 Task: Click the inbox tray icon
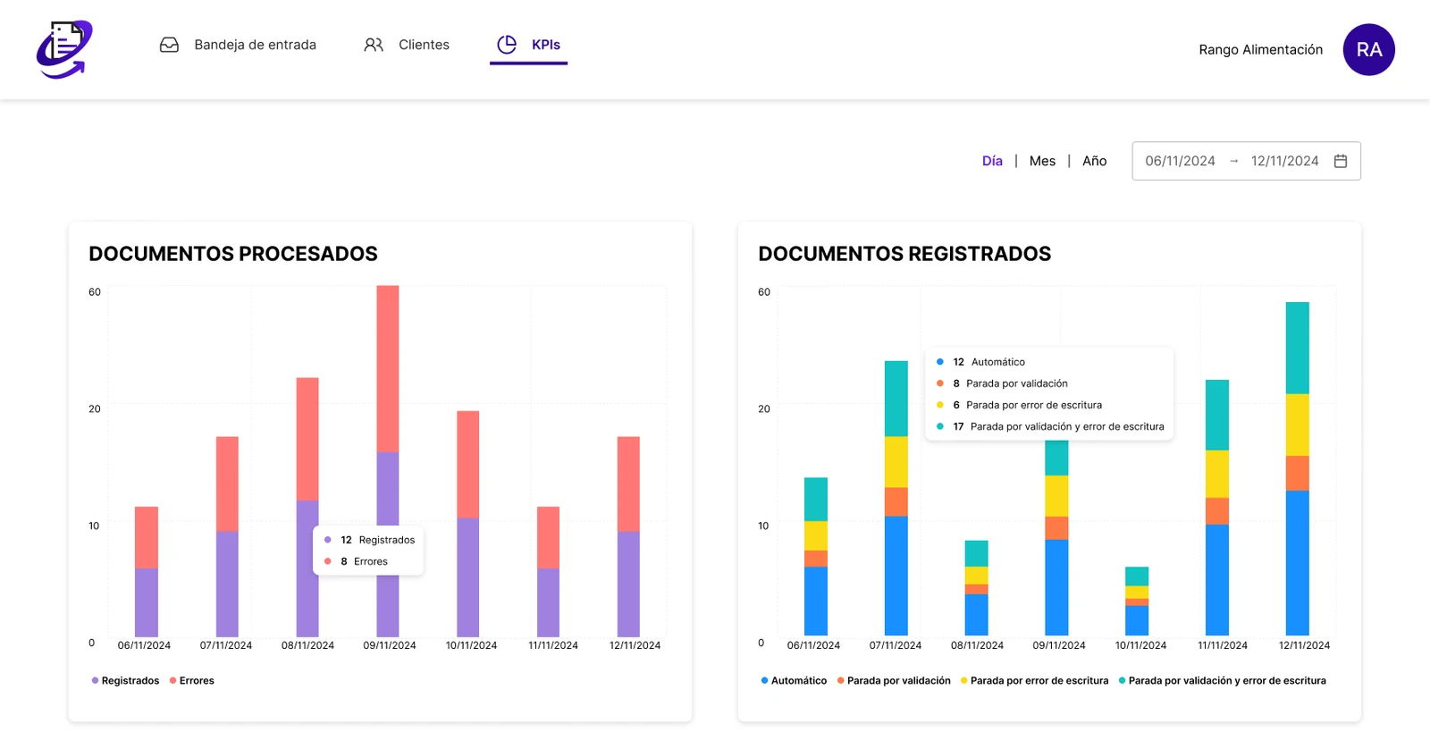(x=169, y=45)
